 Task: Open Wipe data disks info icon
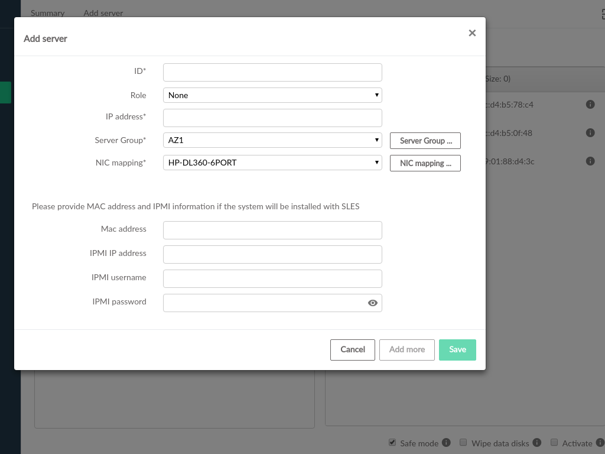click(536, 442)
